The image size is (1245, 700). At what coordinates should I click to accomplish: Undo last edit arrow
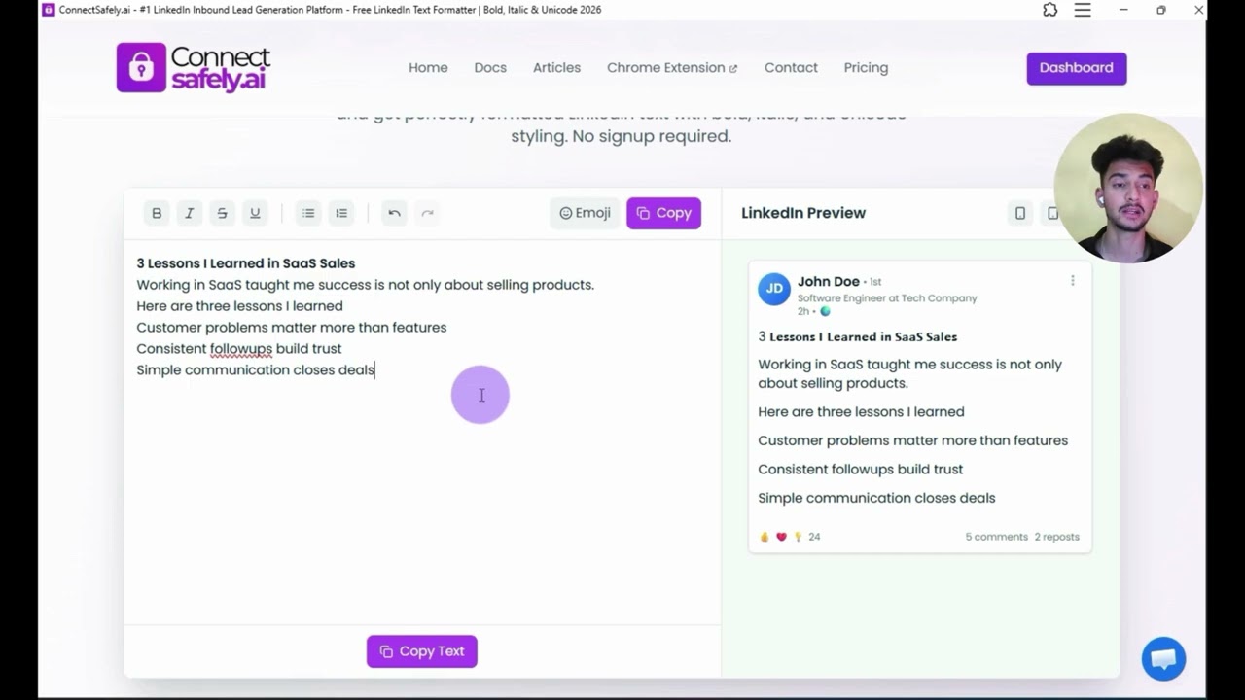(394, 213)
